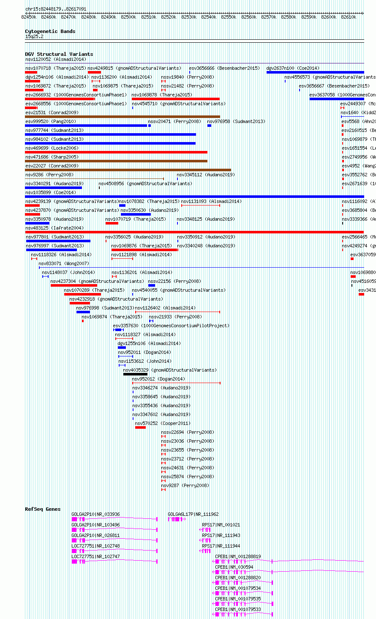Click the chr15:82448179..82617091 region label
Viewport: 376px width, 619px height.
[56, 9]
